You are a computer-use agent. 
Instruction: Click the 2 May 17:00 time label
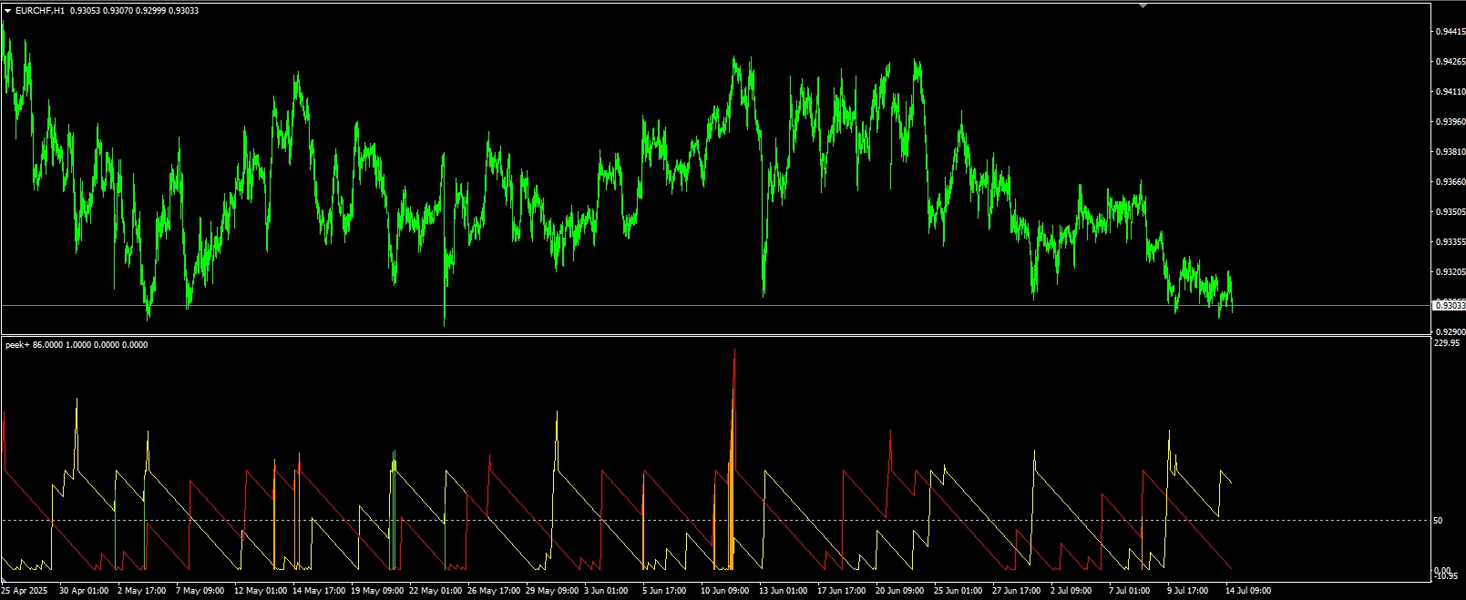point(142,591)
